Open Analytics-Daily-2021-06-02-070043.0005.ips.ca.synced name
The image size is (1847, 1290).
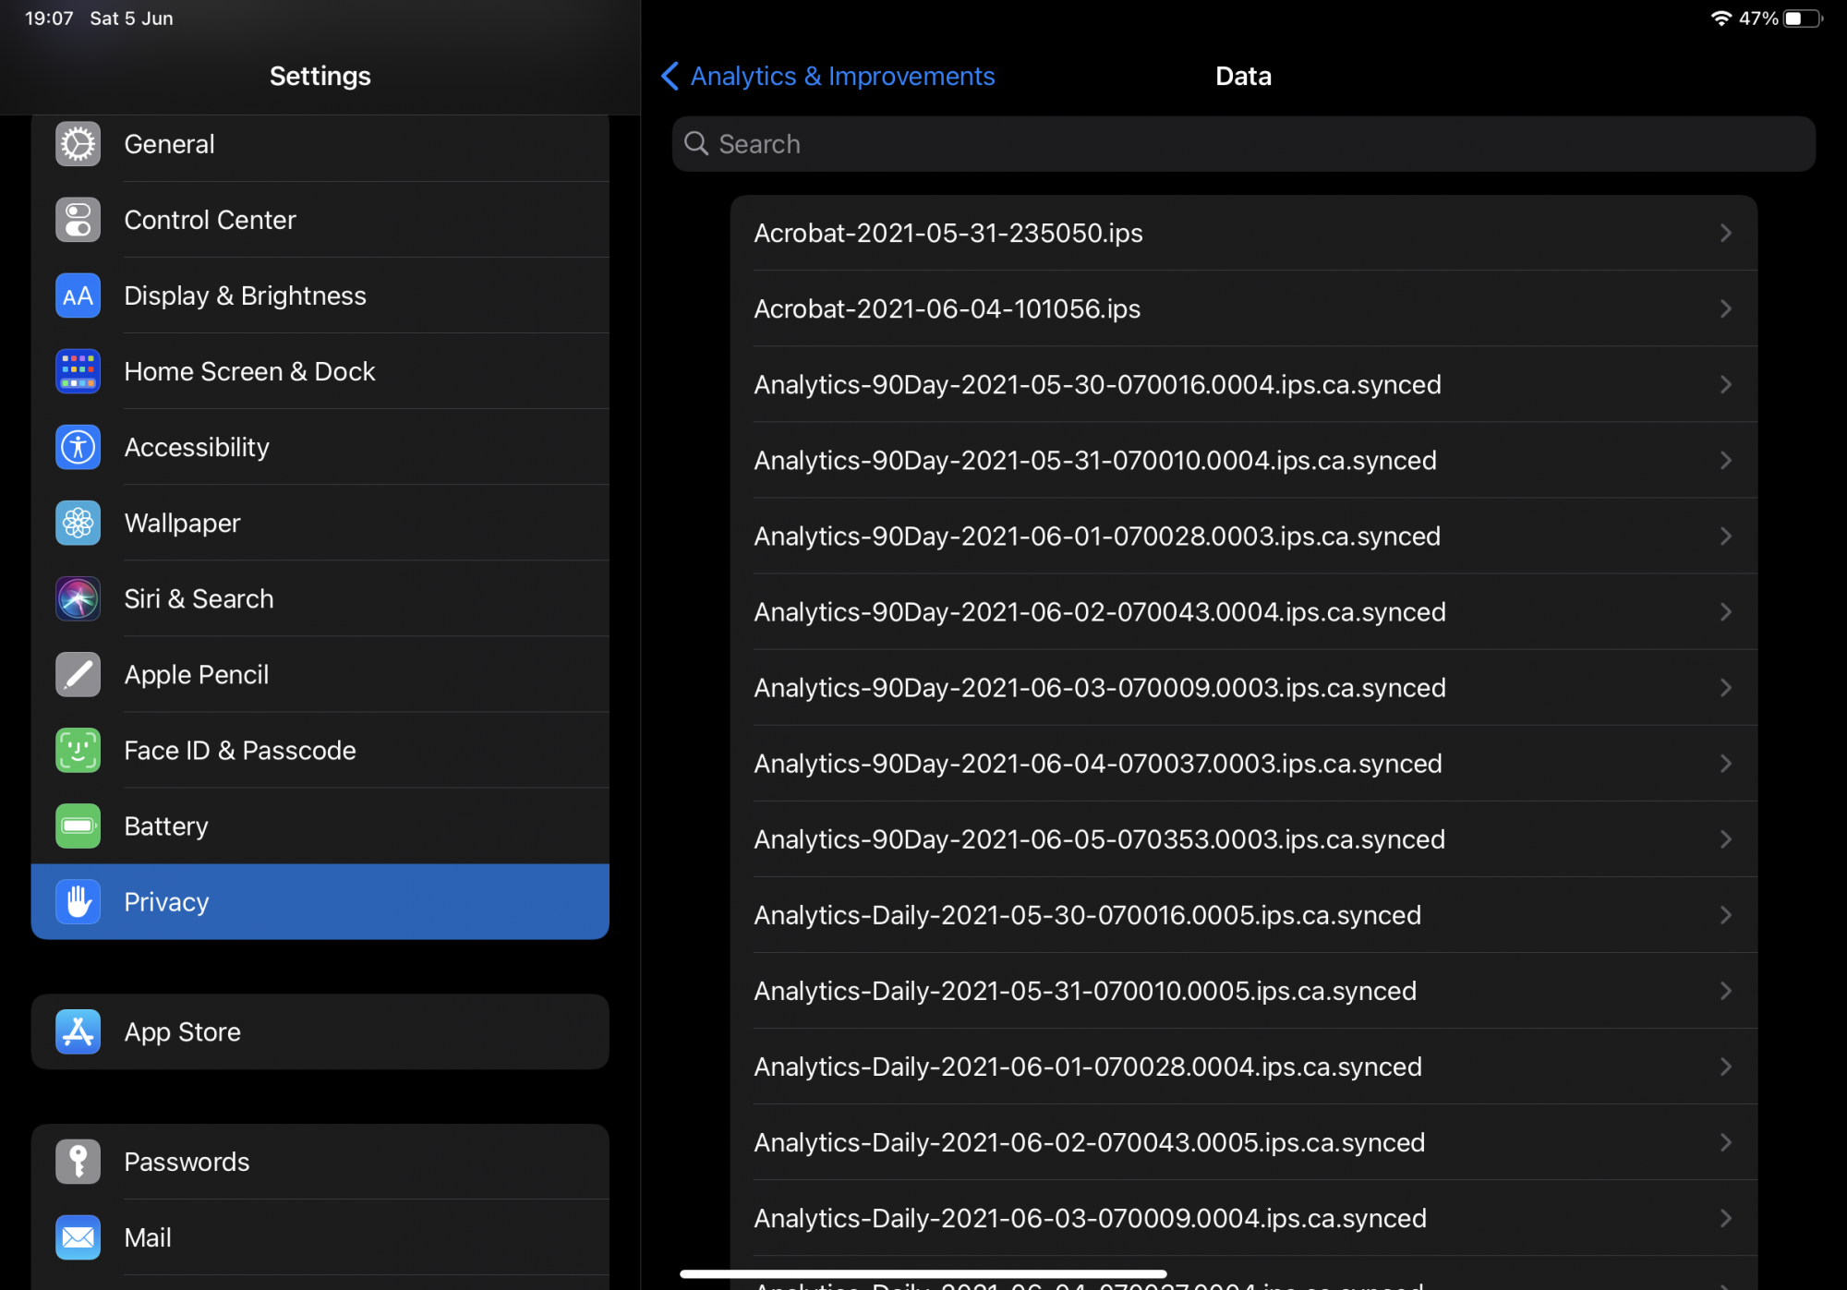1090,1141
